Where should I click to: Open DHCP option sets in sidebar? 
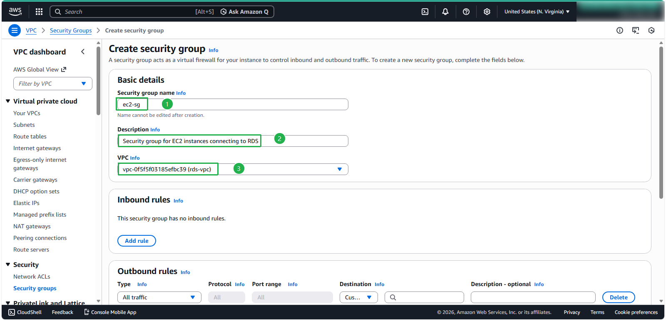36,191
